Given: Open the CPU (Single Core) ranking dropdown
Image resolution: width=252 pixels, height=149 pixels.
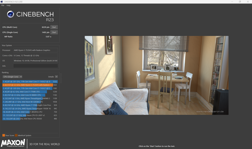Looking at the screenshot, I should (12, 77).
